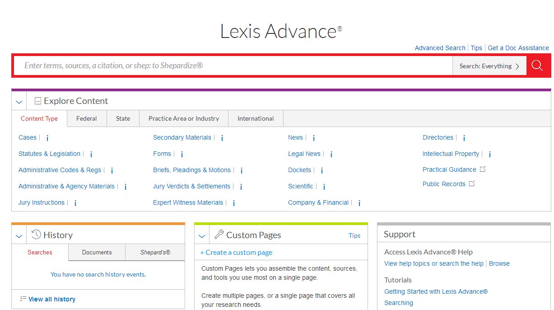
Task: Open info icon next to Expert Witness Materials
Action: click(234, 203)
